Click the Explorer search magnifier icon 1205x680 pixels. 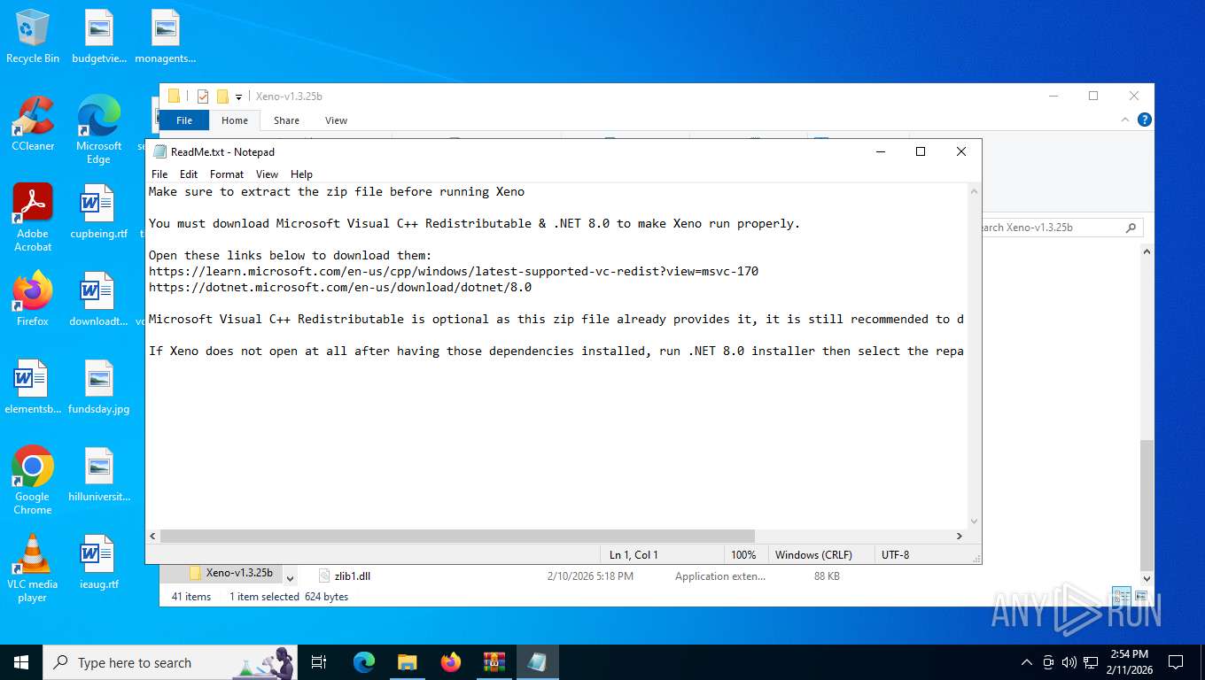point(1131,228)
